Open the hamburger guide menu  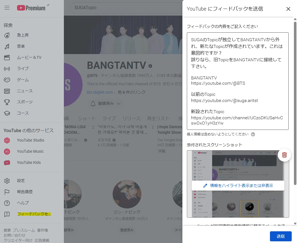7,8
